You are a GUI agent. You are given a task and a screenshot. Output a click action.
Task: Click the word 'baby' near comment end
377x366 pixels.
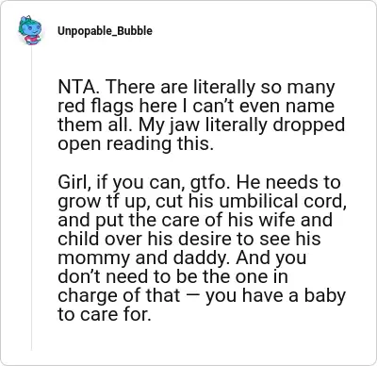pos(324,296)
